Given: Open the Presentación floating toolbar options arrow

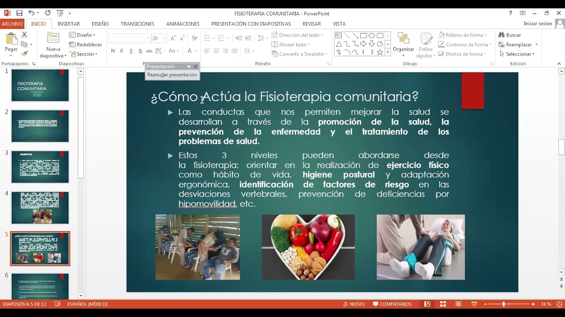Looking at the screenshot, I should [189, 66].
